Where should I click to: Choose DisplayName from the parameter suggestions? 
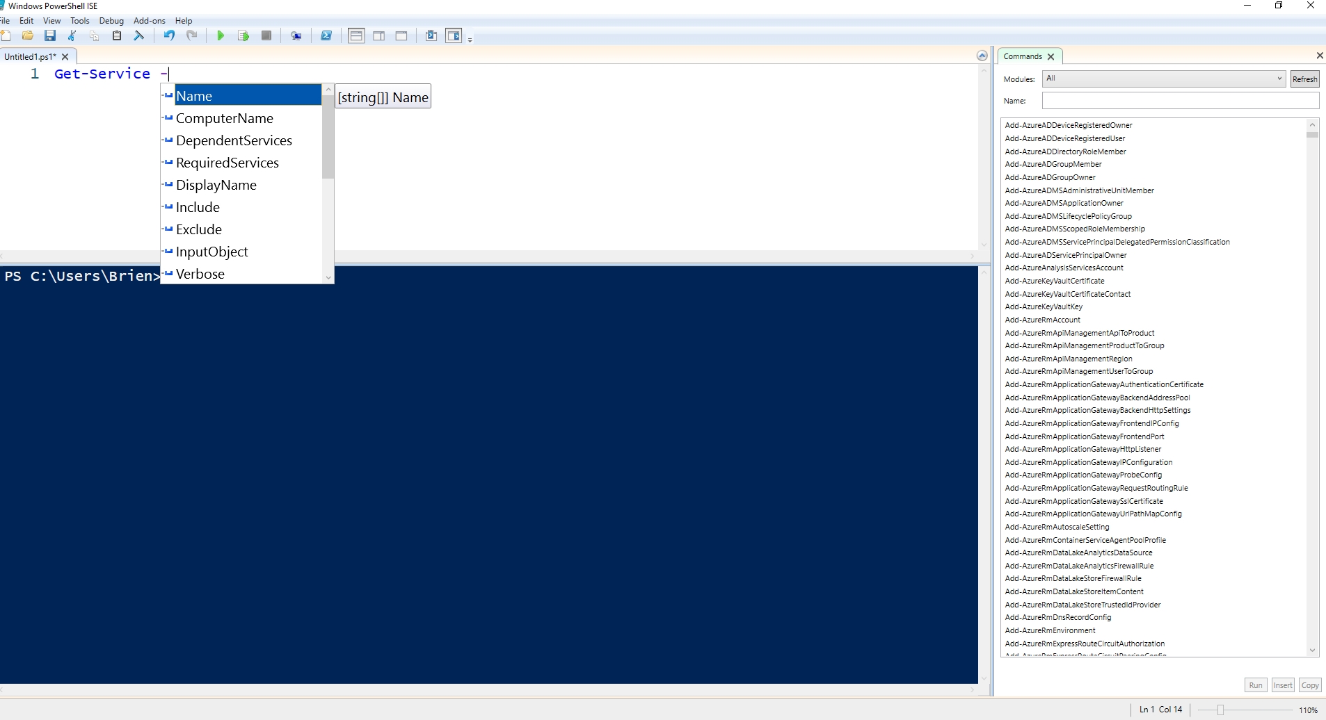[x=215, y=185]
